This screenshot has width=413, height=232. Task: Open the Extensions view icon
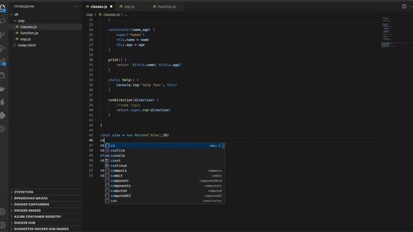[x=3, y=62]
